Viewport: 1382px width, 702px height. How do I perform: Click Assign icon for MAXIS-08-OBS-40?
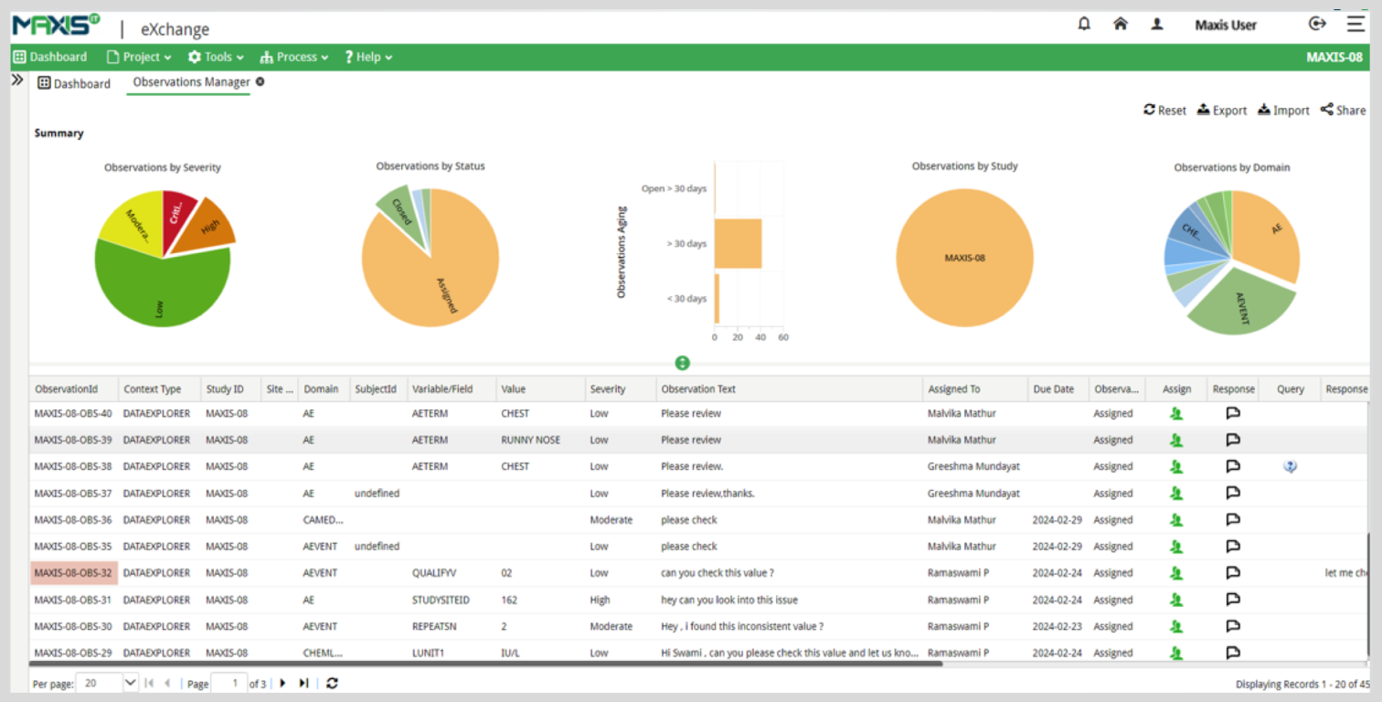[1176, 414]
